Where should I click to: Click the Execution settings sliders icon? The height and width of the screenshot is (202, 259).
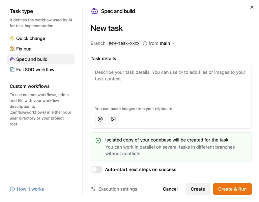(93, 189)
